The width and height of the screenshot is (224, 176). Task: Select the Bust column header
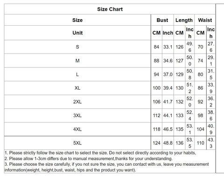[x=162, y=20]
